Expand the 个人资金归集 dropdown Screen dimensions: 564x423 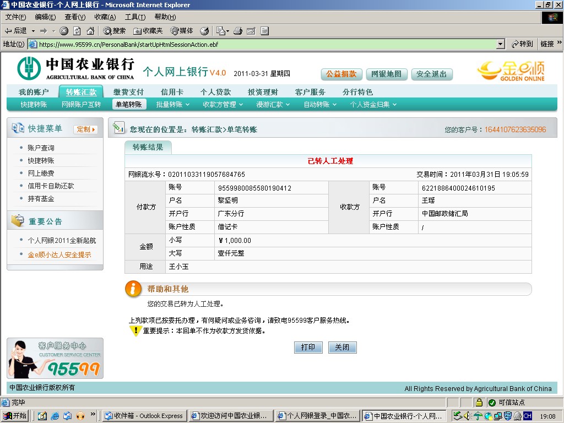coord(373,104)
